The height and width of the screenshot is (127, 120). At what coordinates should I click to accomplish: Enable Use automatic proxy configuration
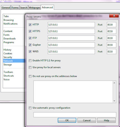pyautogui.click(x=30, y=108)
